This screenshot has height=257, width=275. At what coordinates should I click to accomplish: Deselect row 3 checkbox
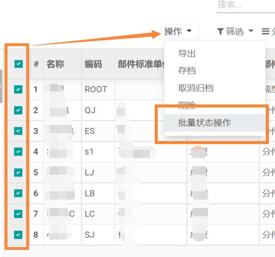click(18, 131)
